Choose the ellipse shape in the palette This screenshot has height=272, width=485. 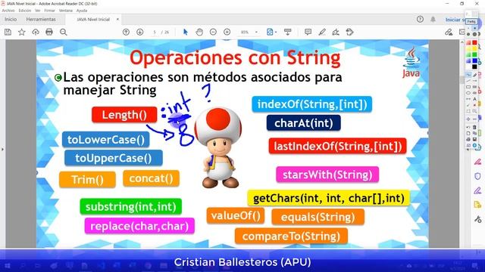(468, 93)
